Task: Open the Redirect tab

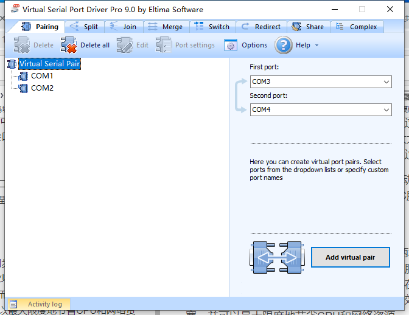Action: tap(261, 27)
